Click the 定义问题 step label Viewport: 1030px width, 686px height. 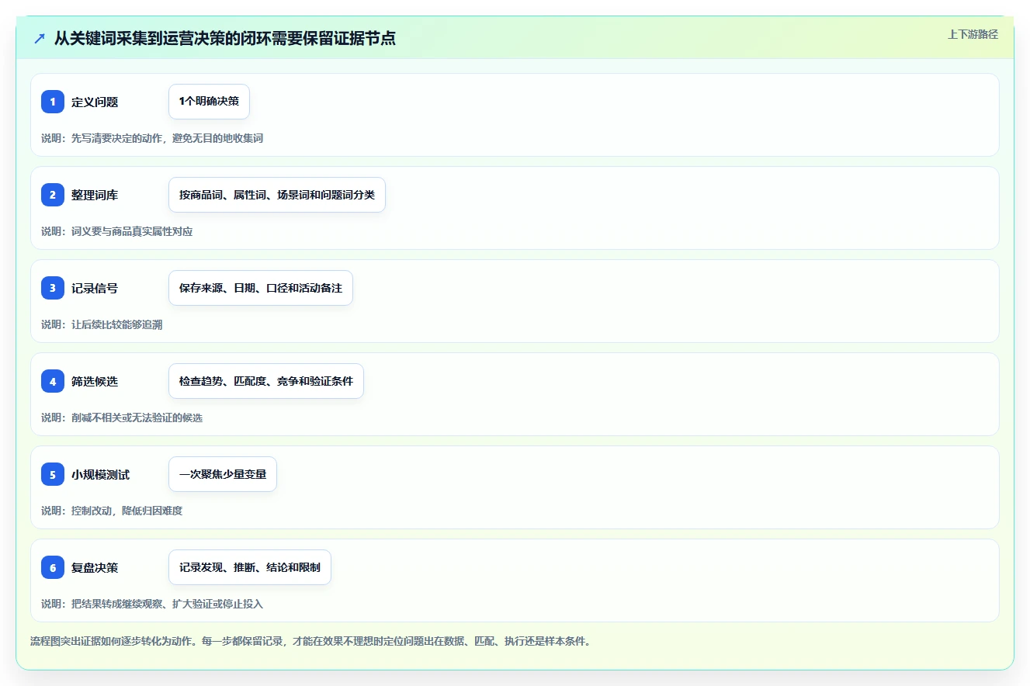95,102
